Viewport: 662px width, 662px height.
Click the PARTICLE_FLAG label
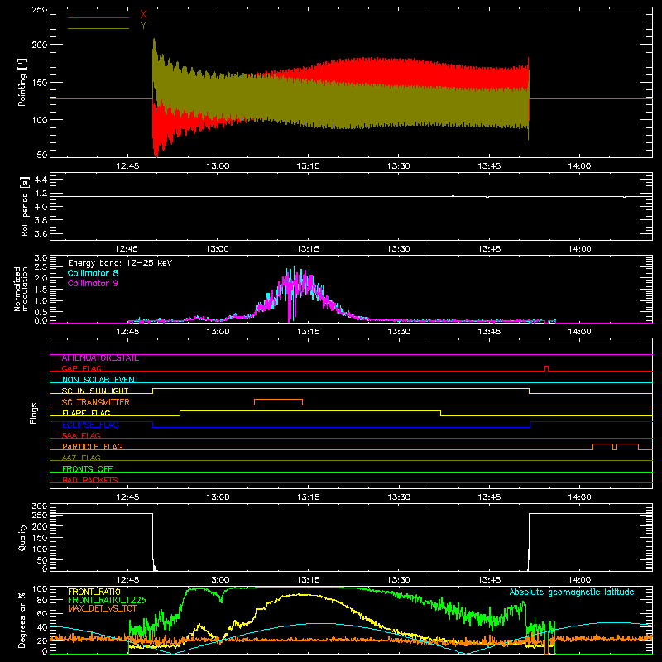click(93, 447)
